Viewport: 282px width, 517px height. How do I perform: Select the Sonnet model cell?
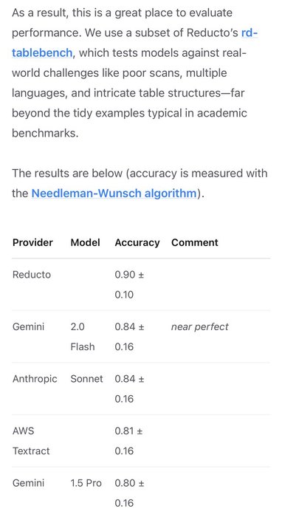click(x=86, y=379)
